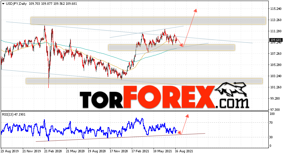Select the 105.280 price axis label
The image size is (284, 155).
[x=276, y=65]
